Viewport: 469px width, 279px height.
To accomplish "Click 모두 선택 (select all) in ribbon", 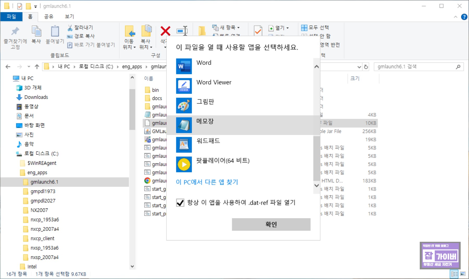I will pos(315,28).
